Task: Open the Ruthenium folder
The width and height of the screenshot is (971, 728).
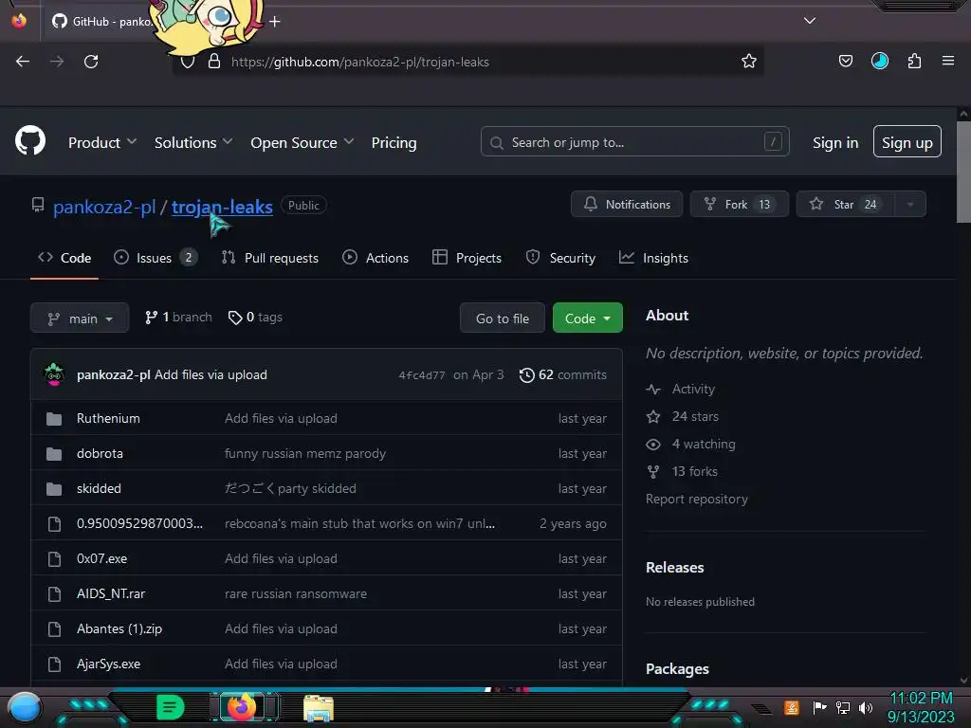Action: click(108, 418)
